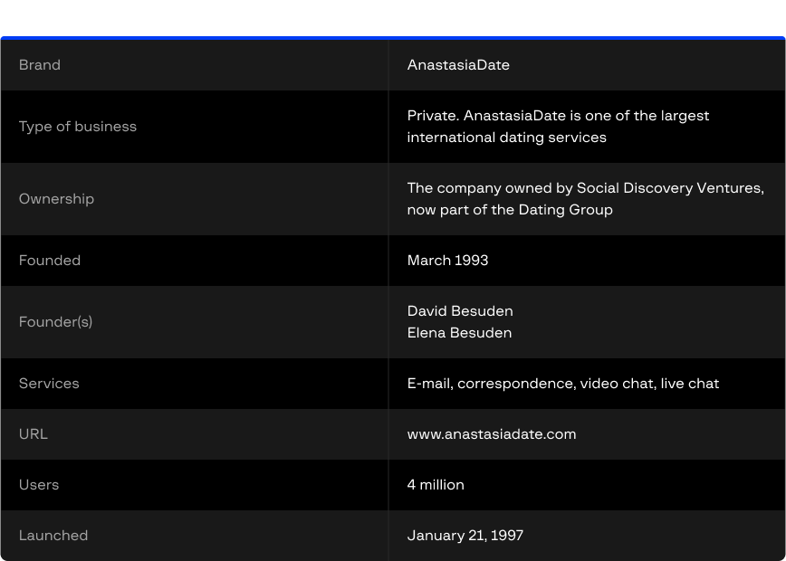786x561 pixels.
Task: Click the Services row label
Action: coord(49,384)
